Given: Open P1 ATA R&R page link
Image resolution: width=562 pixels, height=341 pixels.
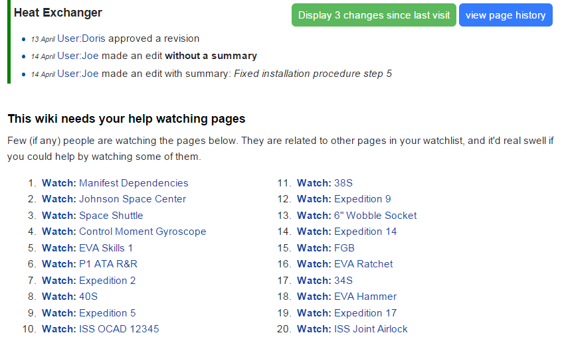Looking at the screenshot, I should coord(108,264).
